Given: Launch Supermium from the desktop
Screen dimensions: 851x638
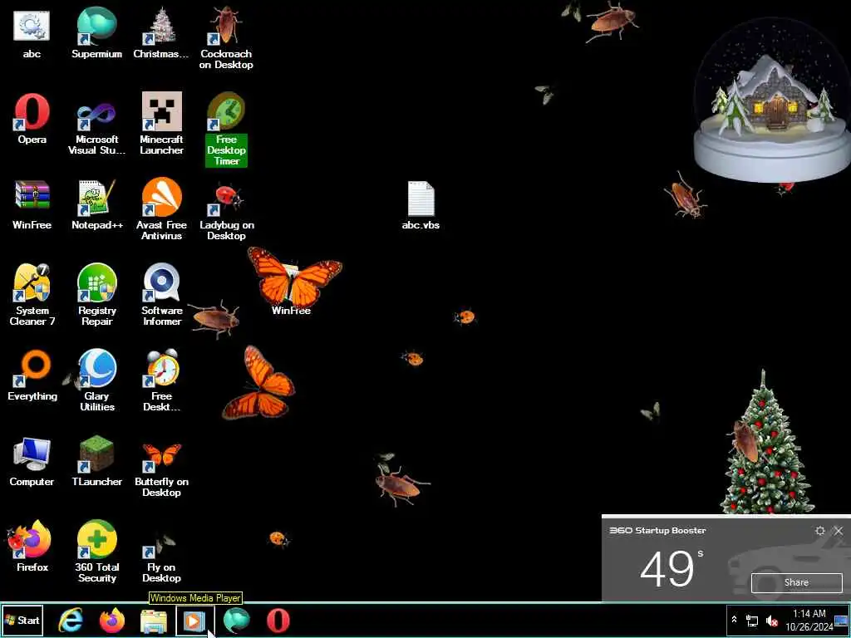Looking at the screenshot, I should [96, 33].
